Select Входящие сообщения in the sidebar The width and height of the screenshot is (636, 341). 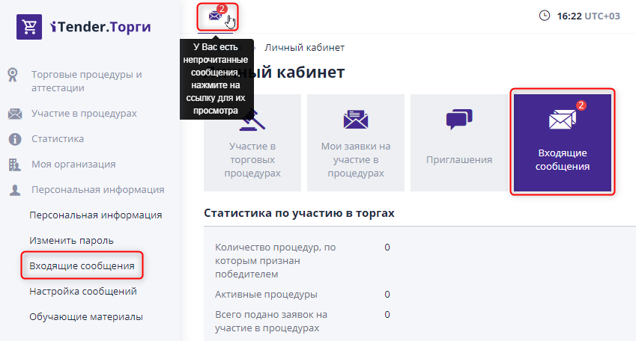82,266
